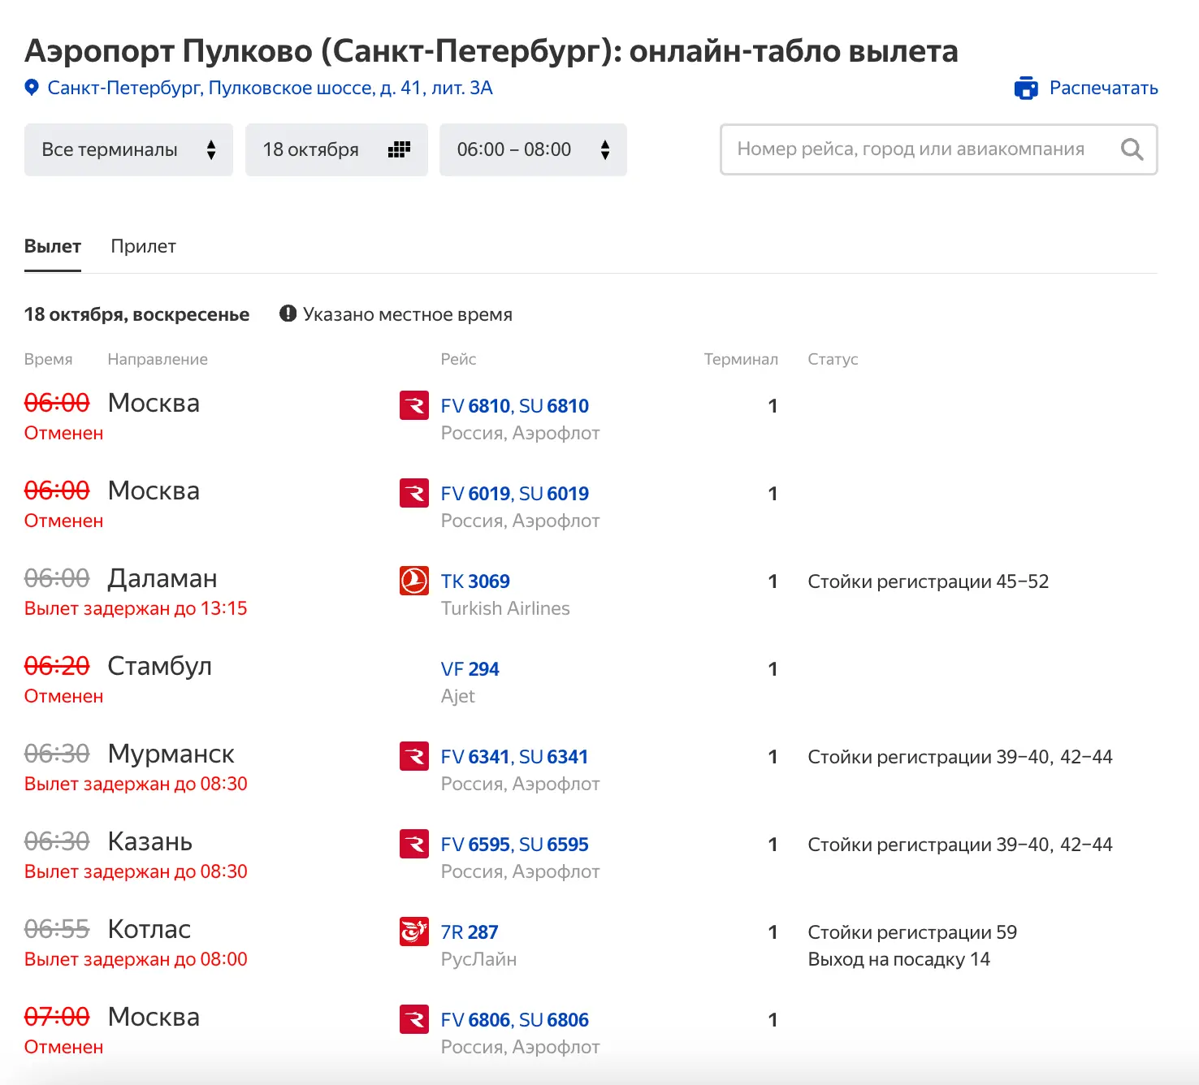Open flight 7R 287 link
This screenshot has height=1085, width=1199.
point(470,932)
